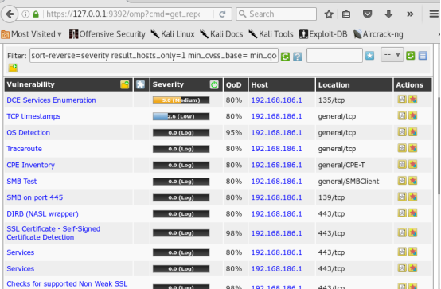Viewport: 441px width, 289px height.
Task: Click OS Detection 0.0 (Log) severity bar
Action: click(x=181, y=132)
